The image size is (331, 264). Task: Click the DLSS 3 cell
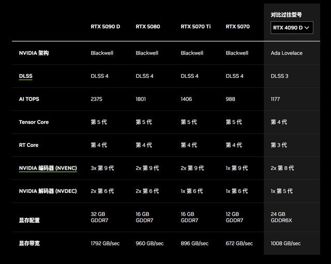point(279,76)
